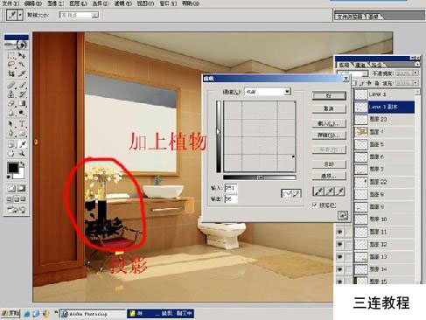This screenshot has width=426, height=320.
Task: Click the Options (选项) button
Action: [329, 176]
